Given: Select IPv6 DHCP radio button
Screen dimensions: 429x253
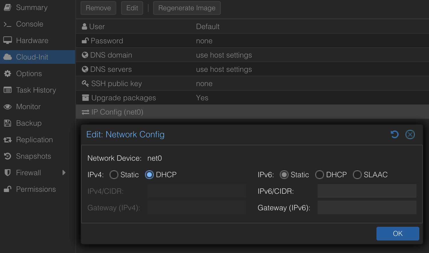Looking at the screenshot, I should click(319, 175).
